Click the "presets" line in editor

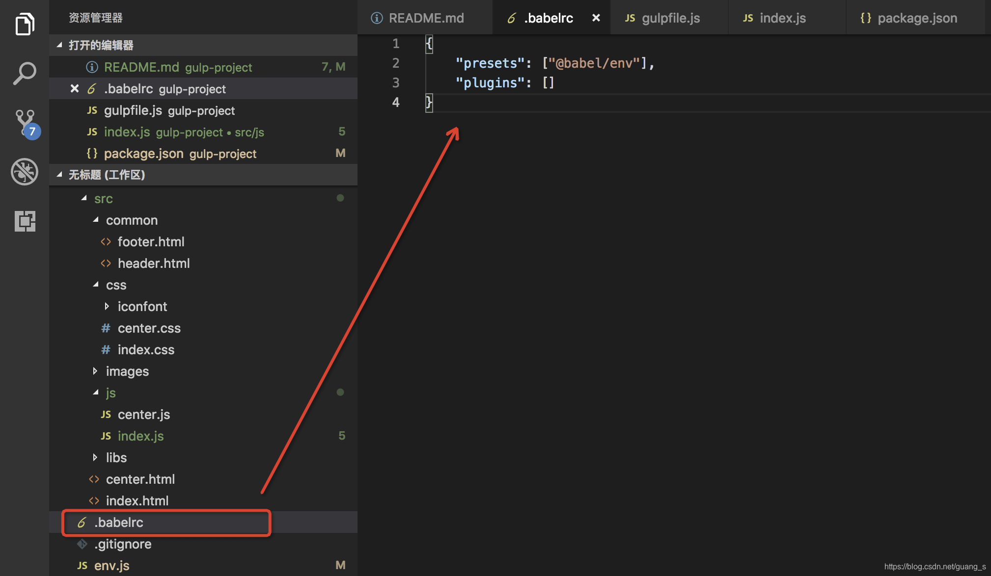(x=555, y=63)
